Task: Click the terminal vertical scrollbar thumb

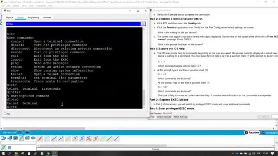Action: [144, 97]
